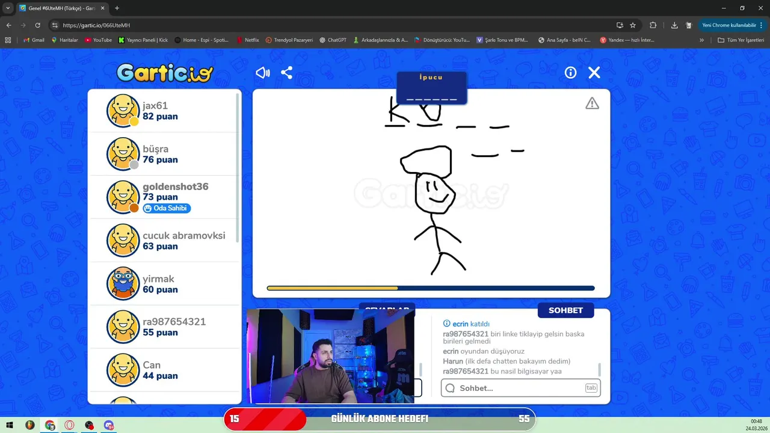Reload the page with refresh icon

(x=37, y=25)
